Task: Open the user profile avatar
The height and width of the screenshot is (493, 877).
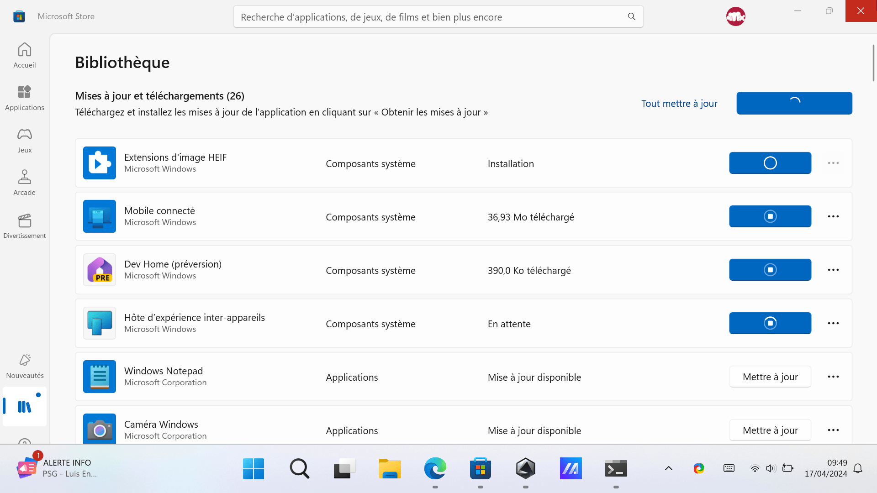Action: [x=735, y=17]
